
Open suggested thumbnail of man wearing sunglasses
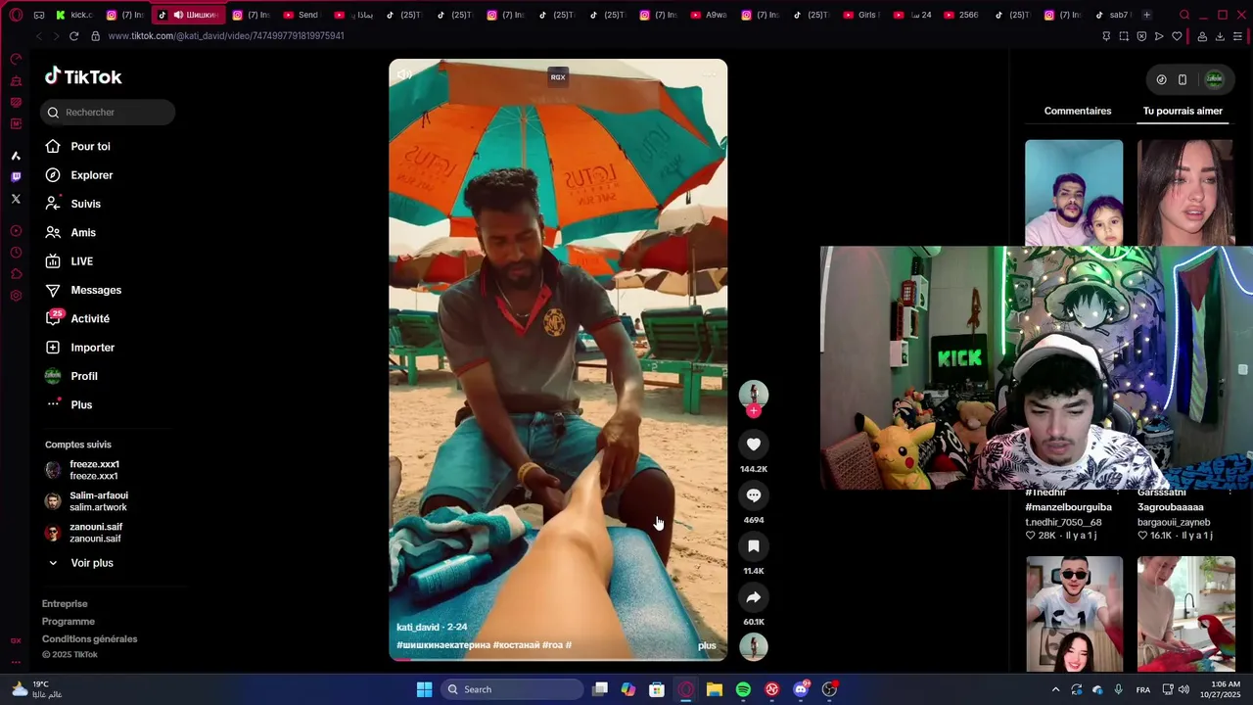[1074, 614]
